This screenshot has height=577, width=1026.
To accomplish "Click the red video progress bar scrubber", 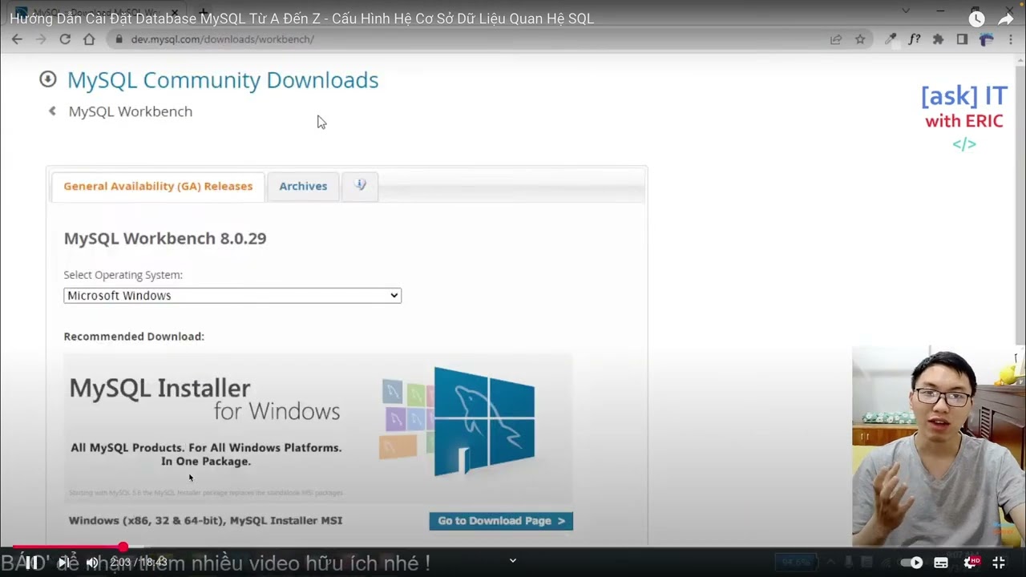I will pyautogui.click(x=123, y=547).
